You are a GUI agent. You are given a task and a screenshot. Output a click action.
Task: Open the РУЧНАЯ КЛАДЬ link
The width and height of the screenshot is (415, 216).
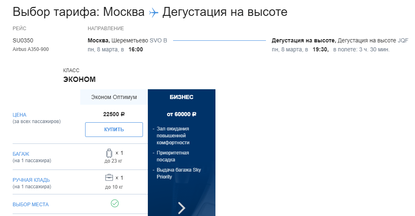coord(31,180)
